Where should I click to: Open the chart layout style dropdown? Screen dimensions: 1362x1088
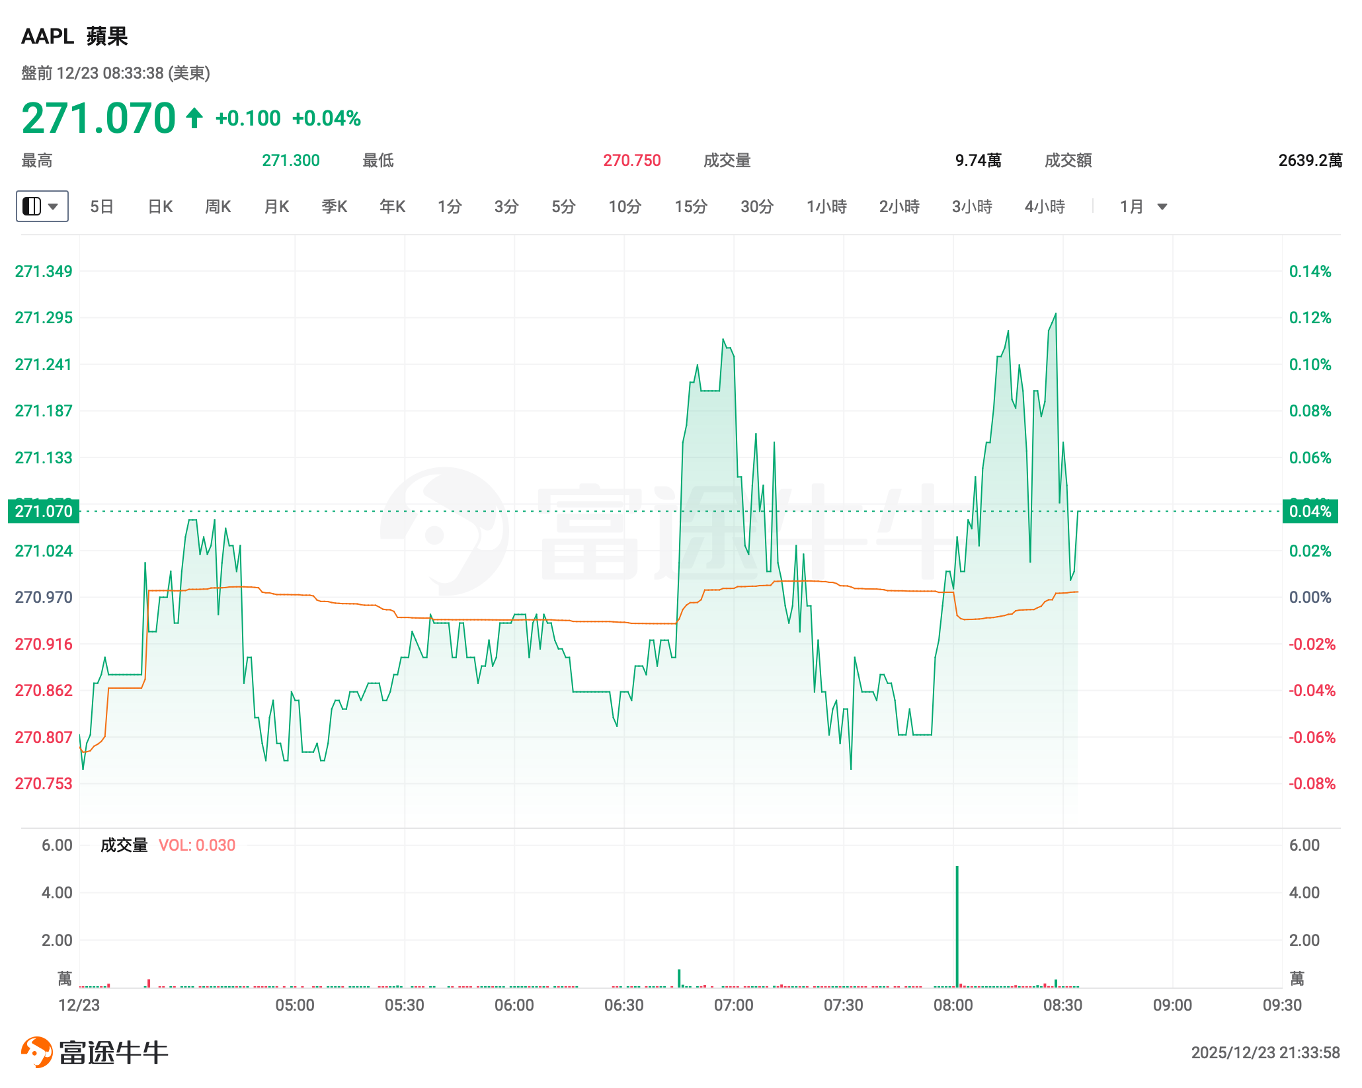(x=42, y=206)
